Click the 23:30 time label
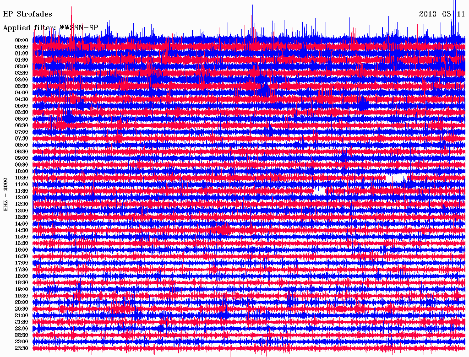The width and height of the screenshot is (469, 357). [x=22, y=348]
